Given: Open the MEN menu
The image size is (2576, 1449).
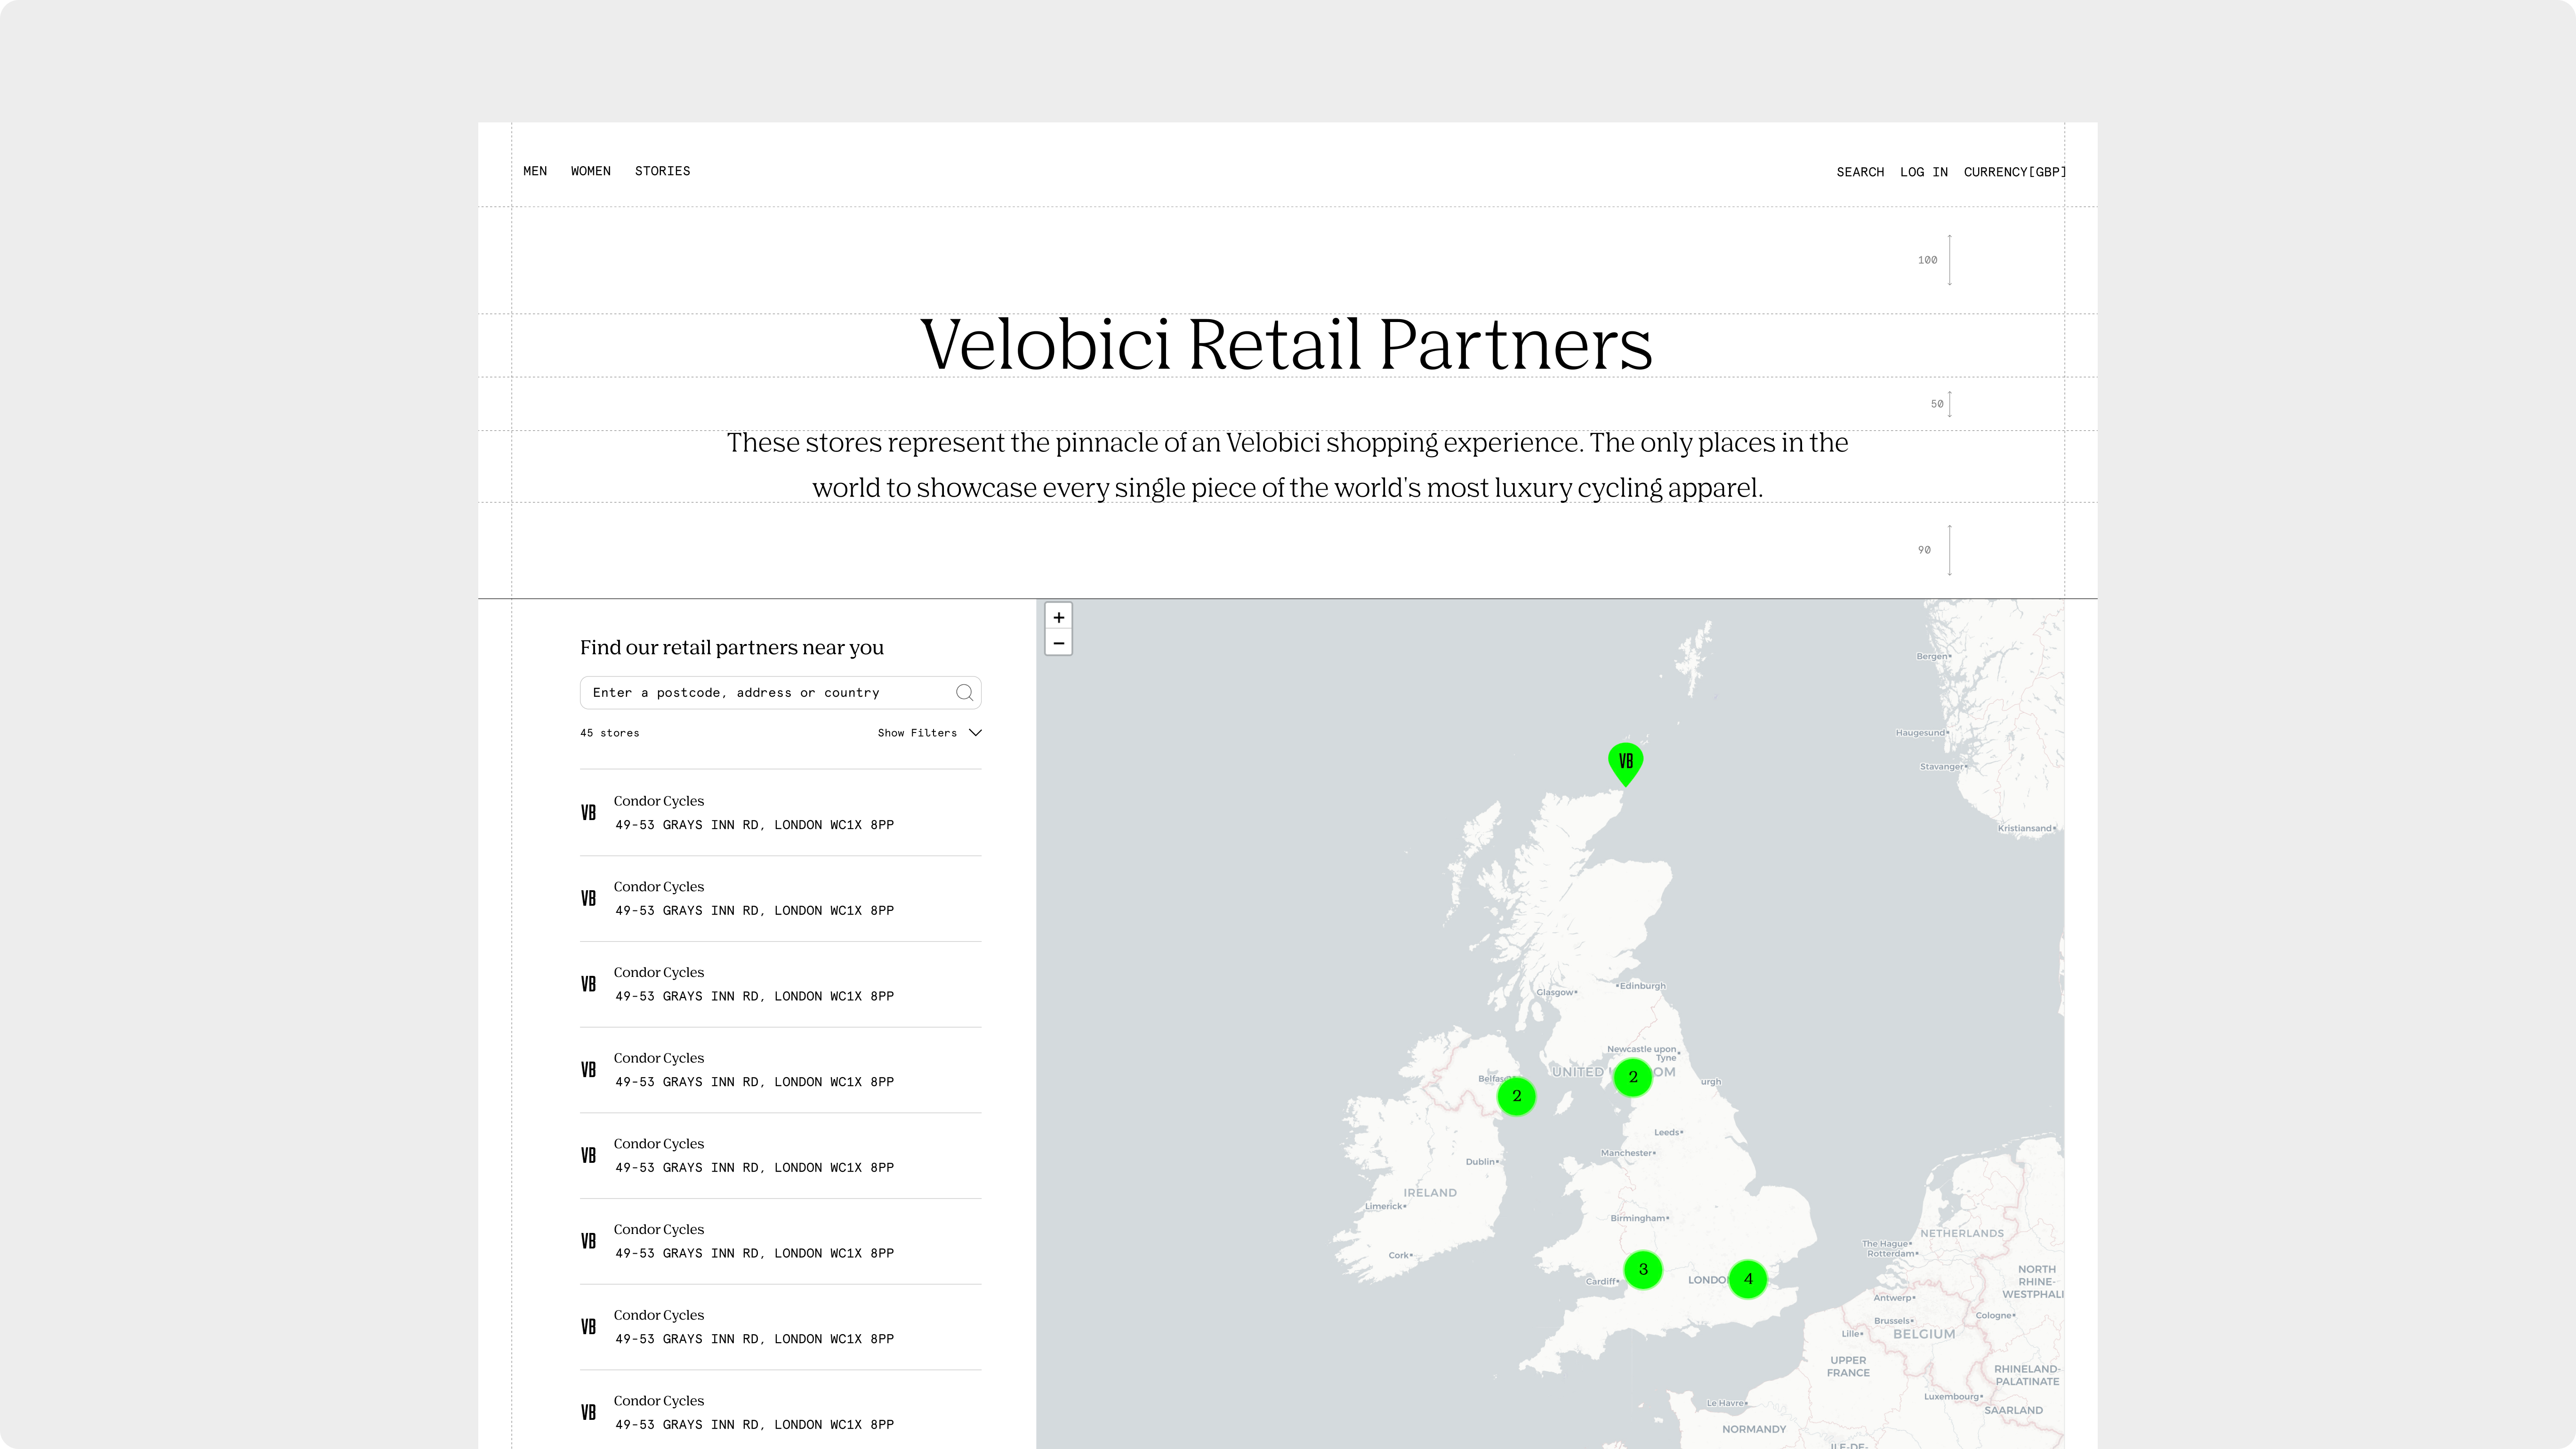Looking at the screenshot, I should tap(535, 171).
